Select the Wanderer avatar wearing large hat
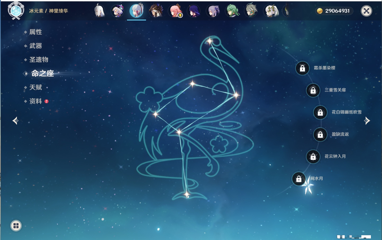Viewport: 382px width, 240px height. 156,11
